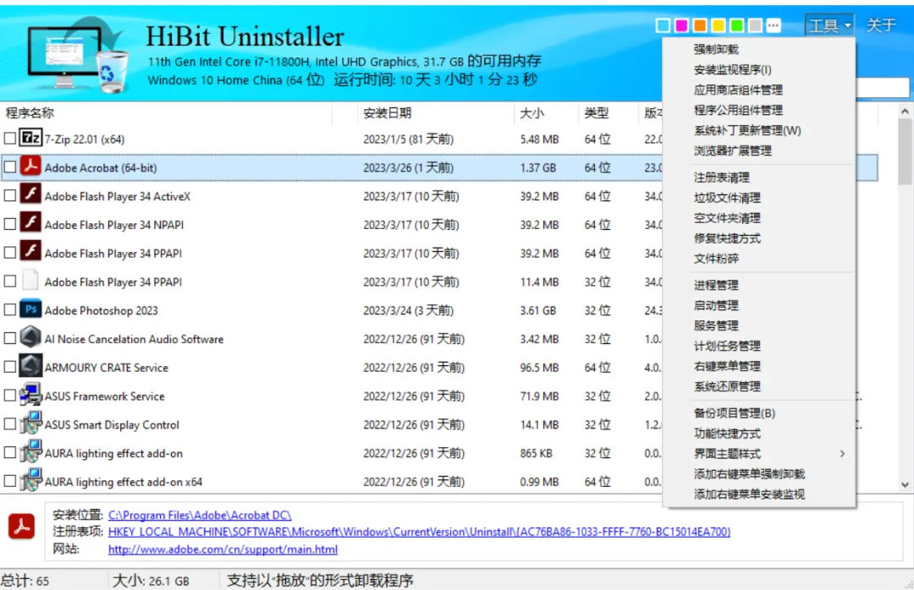Open 应用商店组件管理 menu entry
The image size is (914, 590).
(x=759, y=90)
